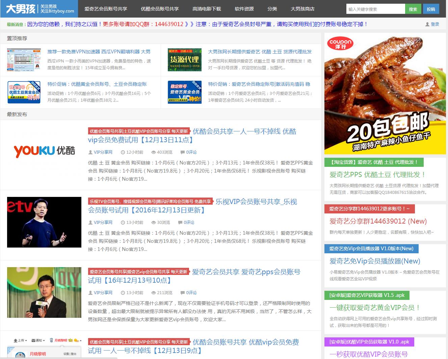Go to 高清电影下载 section

[207, 9]
